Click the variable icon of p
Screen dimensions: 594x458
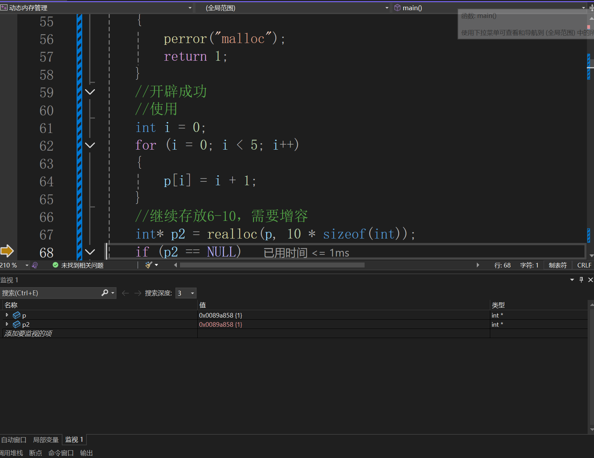17,315
